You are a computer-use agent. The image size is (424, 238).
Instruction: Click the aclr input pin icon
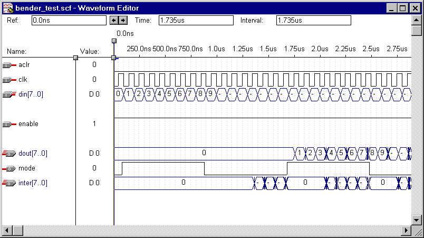coord(9,65)
